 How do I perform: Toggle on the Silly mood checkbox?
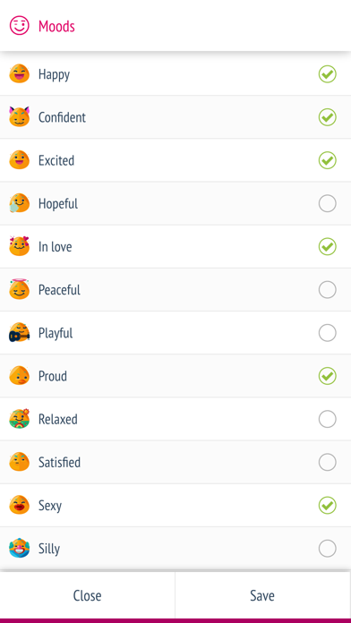(327, 549)
